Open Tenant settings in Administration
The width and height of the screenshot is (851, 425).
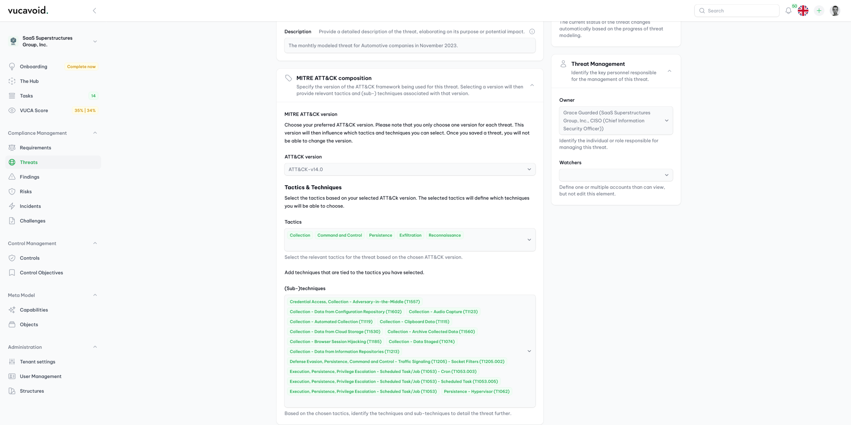pyautogui.click(x=37, y=361)
